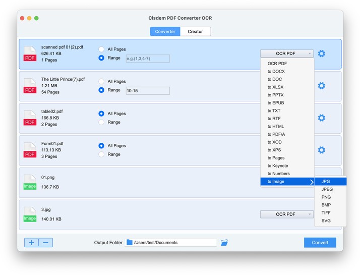This screenshot has height=279, width=363.
Task: Select the 01.png file name
Action: point(48,179)
